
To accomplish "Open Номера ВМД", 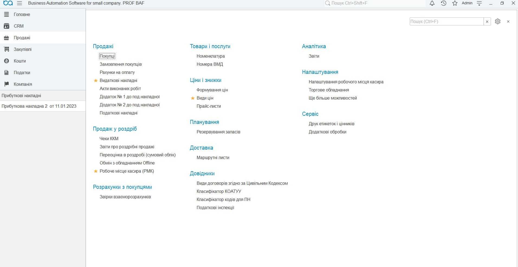I will (x=210, y=64).
